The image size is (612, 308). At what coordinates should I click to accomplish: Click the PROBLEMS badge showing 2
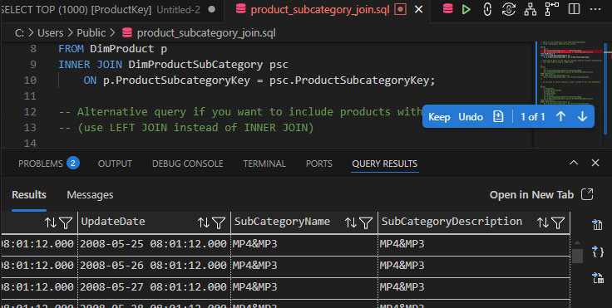tap(73, 163)
